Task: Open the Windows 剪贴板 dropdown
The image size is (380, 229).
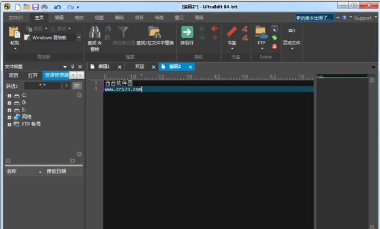Action: 79,37
